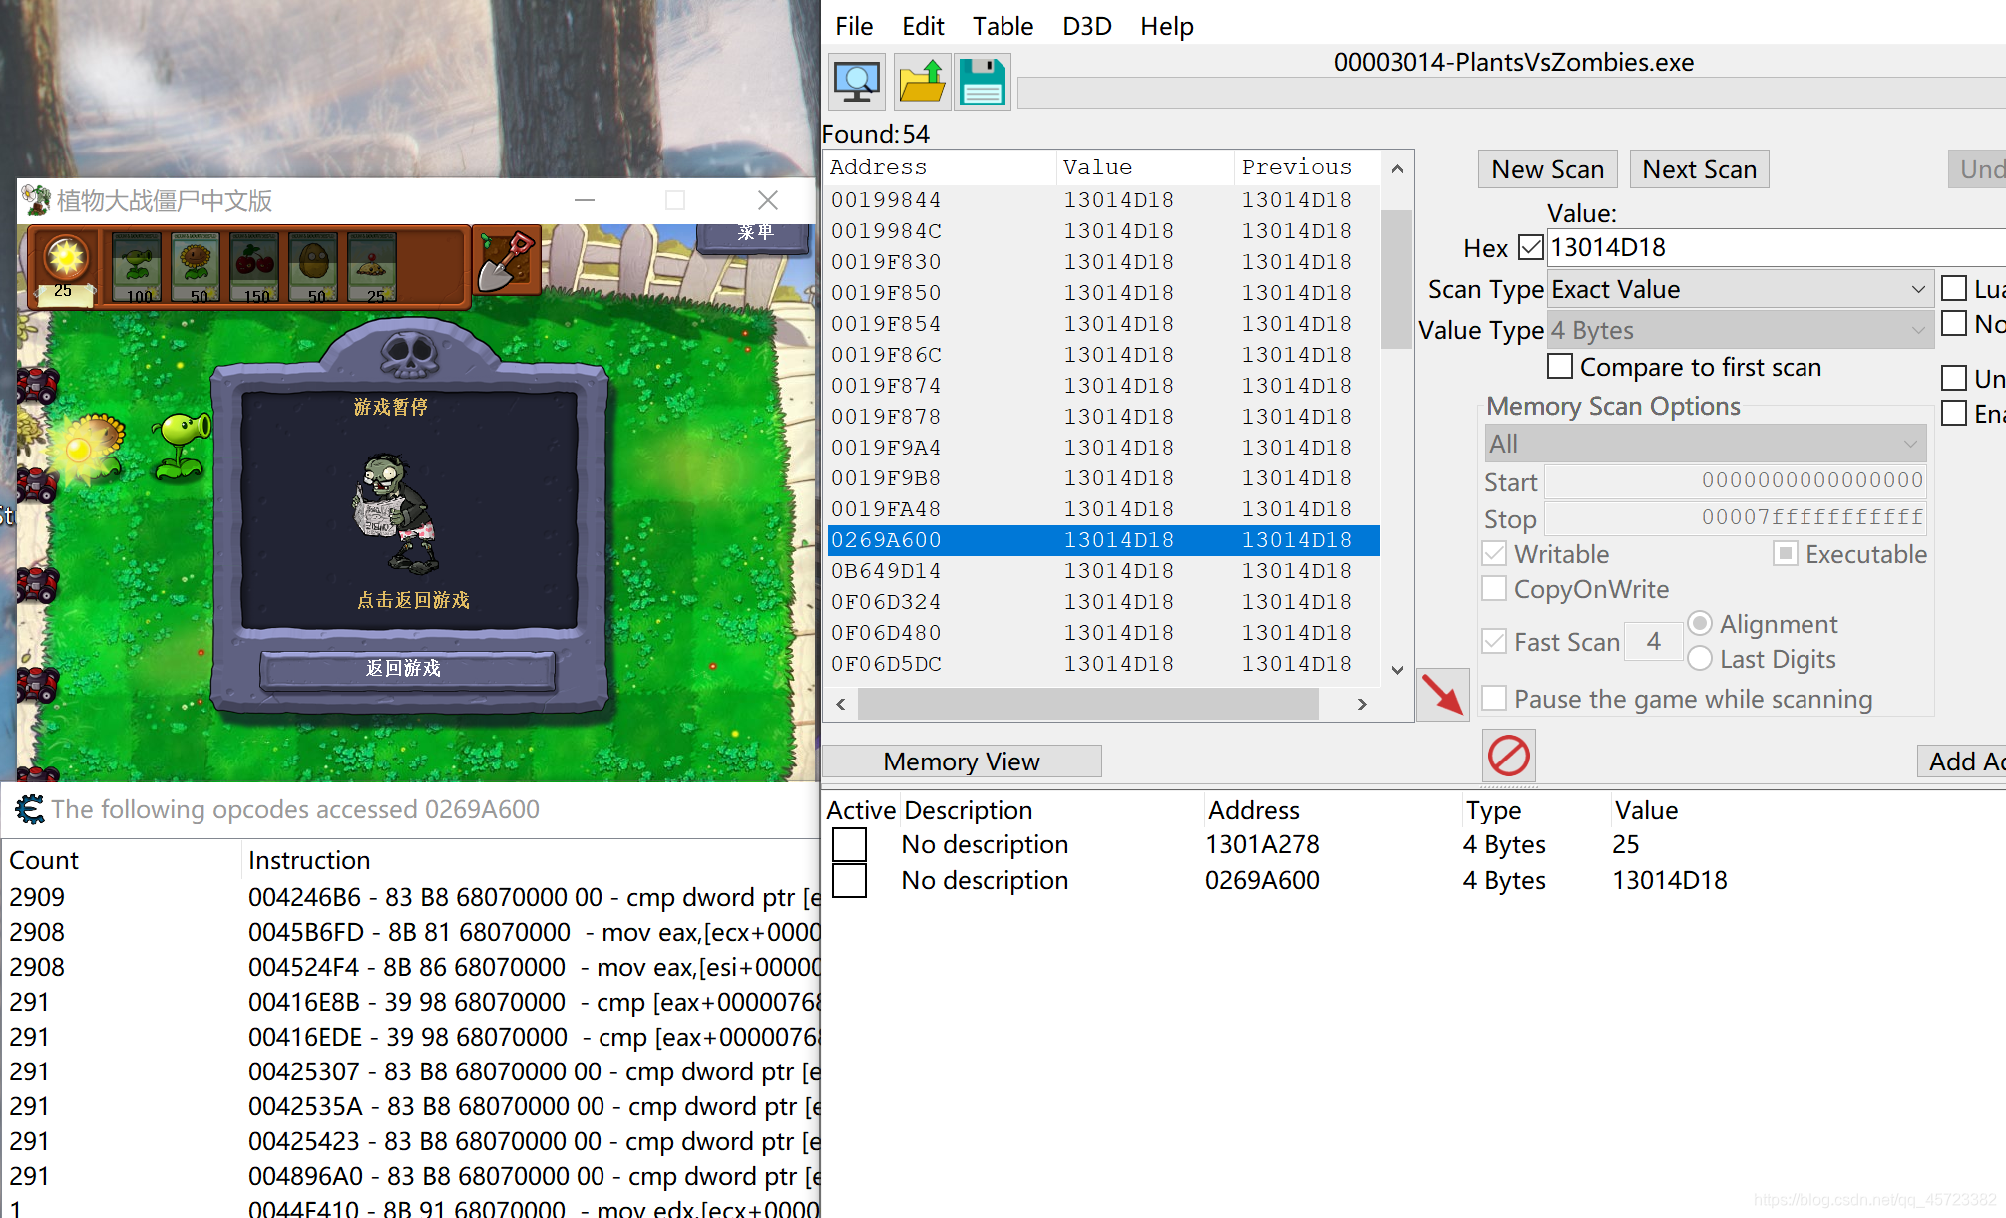Click the address list horizontal scrollbar
This screenshot has height=1218, width=2006.
point(1087,704)
